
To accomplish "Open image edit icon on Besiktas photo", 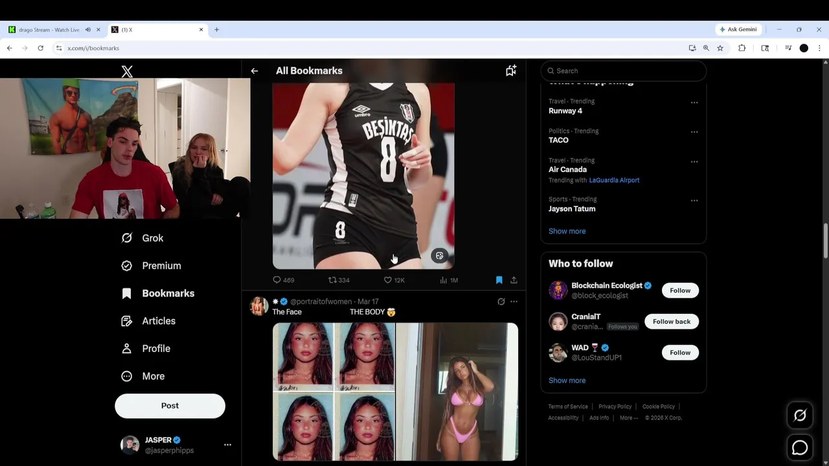I will [439, 256].
